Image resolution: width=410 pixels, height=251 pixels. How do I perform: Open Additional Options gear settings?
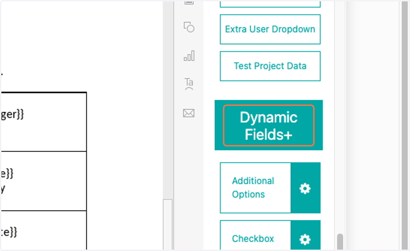point(305,188)
